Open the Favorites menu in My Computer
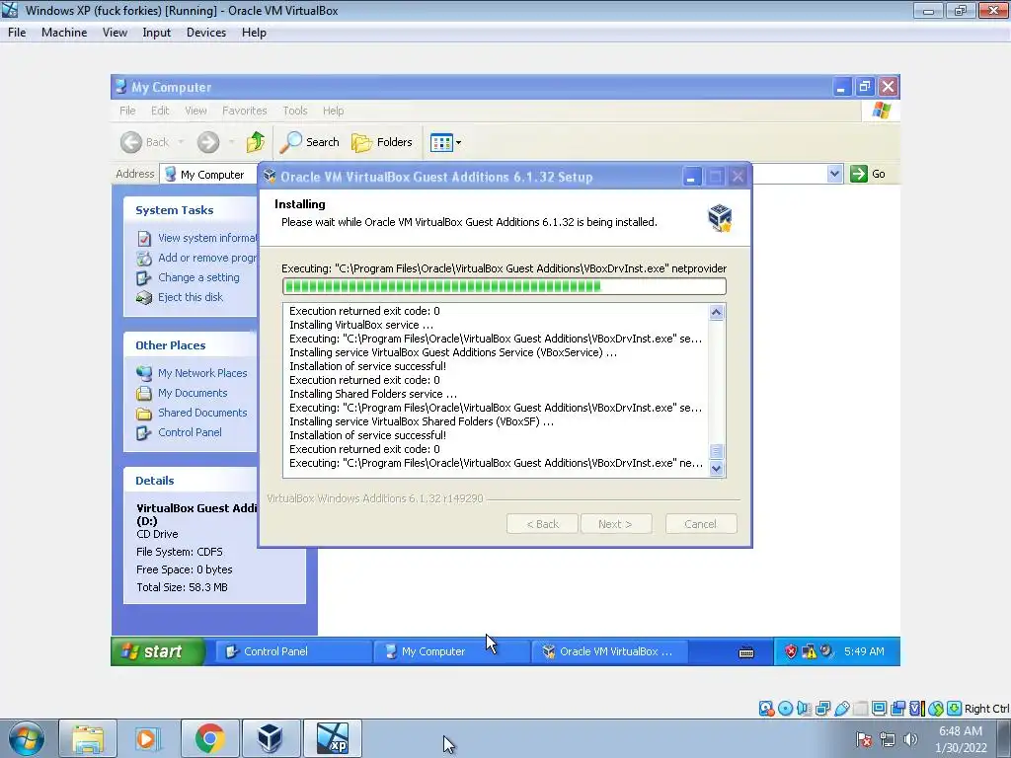1011x758 pixels. pyautogui.click(x=245, y=111)
